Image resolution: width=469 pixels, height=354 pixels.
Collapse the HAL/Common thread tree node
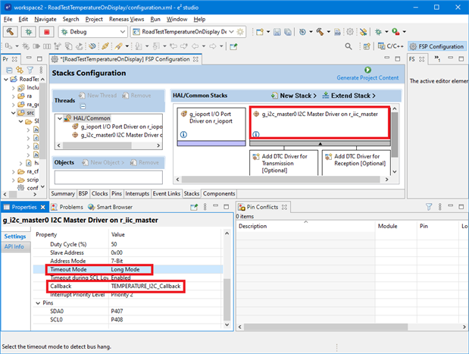[60, 118]
